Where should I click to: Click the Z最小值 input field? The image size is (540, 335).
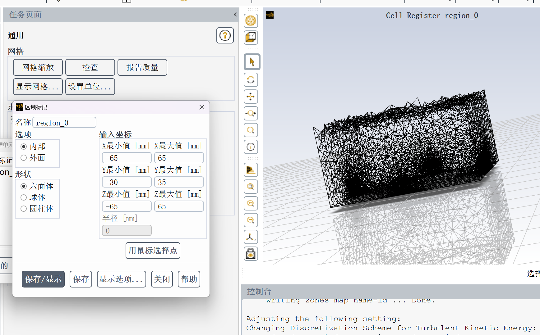point(127,206)
